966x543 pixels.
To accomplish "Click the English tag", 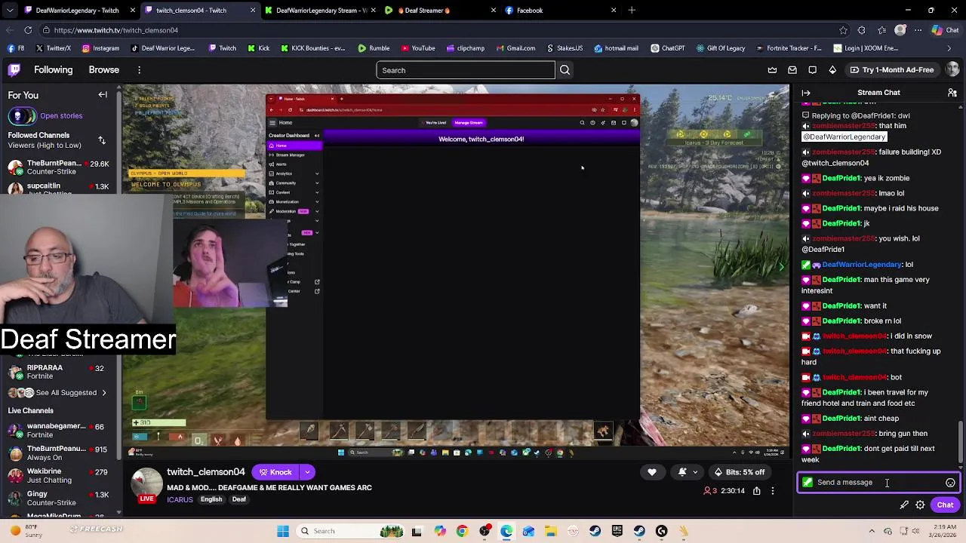I will (211, 499).
